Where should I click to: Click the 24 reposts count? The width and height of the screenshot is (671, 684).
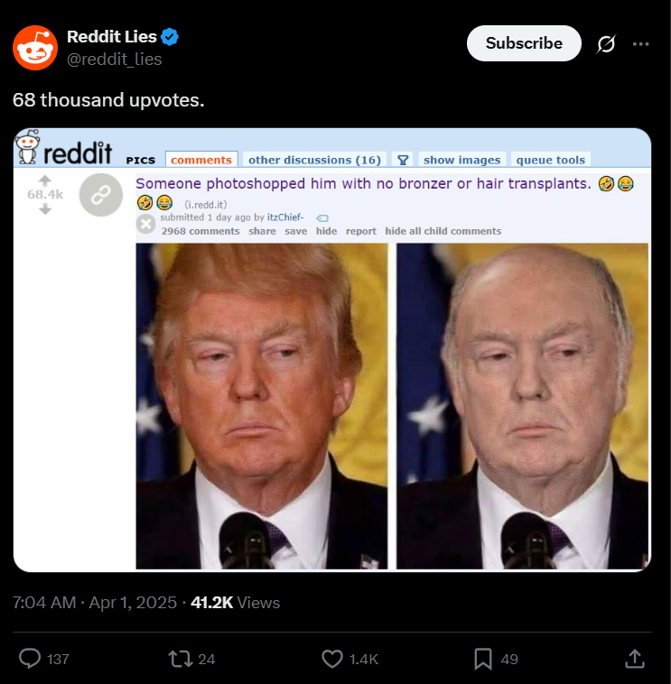point(207,659)
